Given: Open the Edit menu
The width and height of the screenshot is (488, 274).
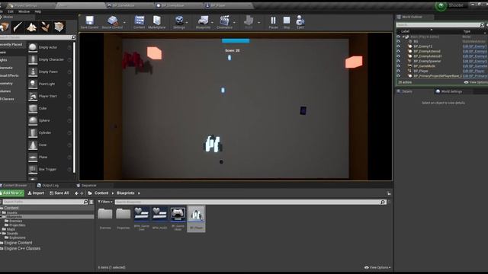Looking at the screenshot, I should tap(11, 11).
